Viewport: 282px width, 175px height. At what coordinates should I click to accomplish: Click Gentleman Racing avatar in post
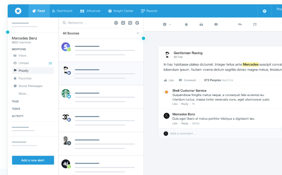tap(167, 55)
